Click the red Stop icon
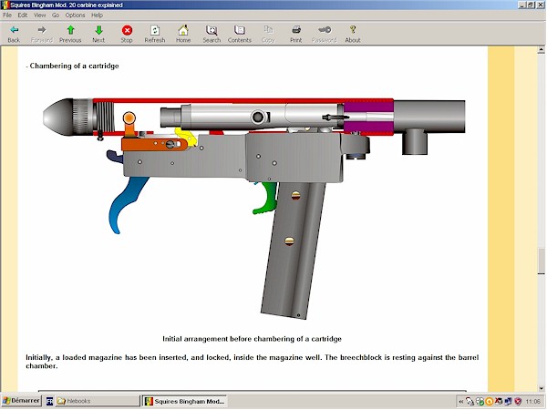Image resolution: width=547 pixels, height=410 pixels. 127,30
